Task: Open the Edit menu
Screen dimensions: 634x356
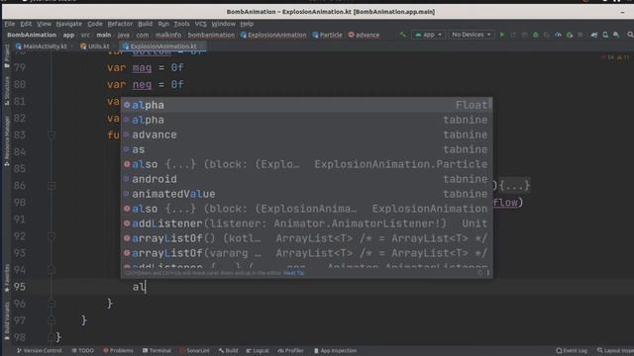Action: pos(26,24)
